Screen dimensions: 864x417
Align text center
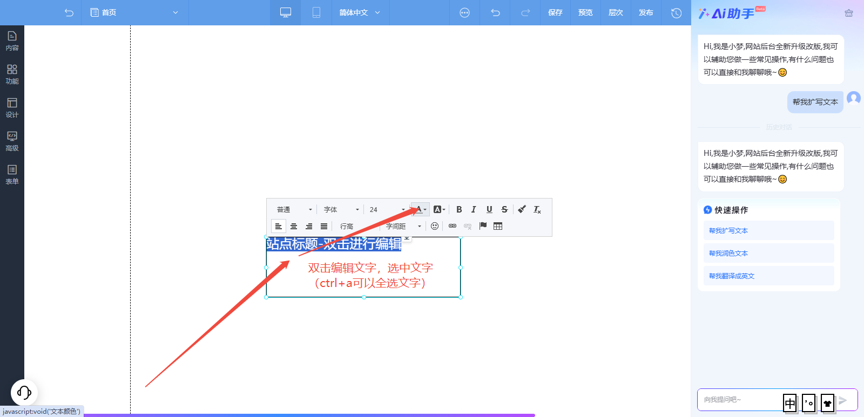[x=294, y=226]
